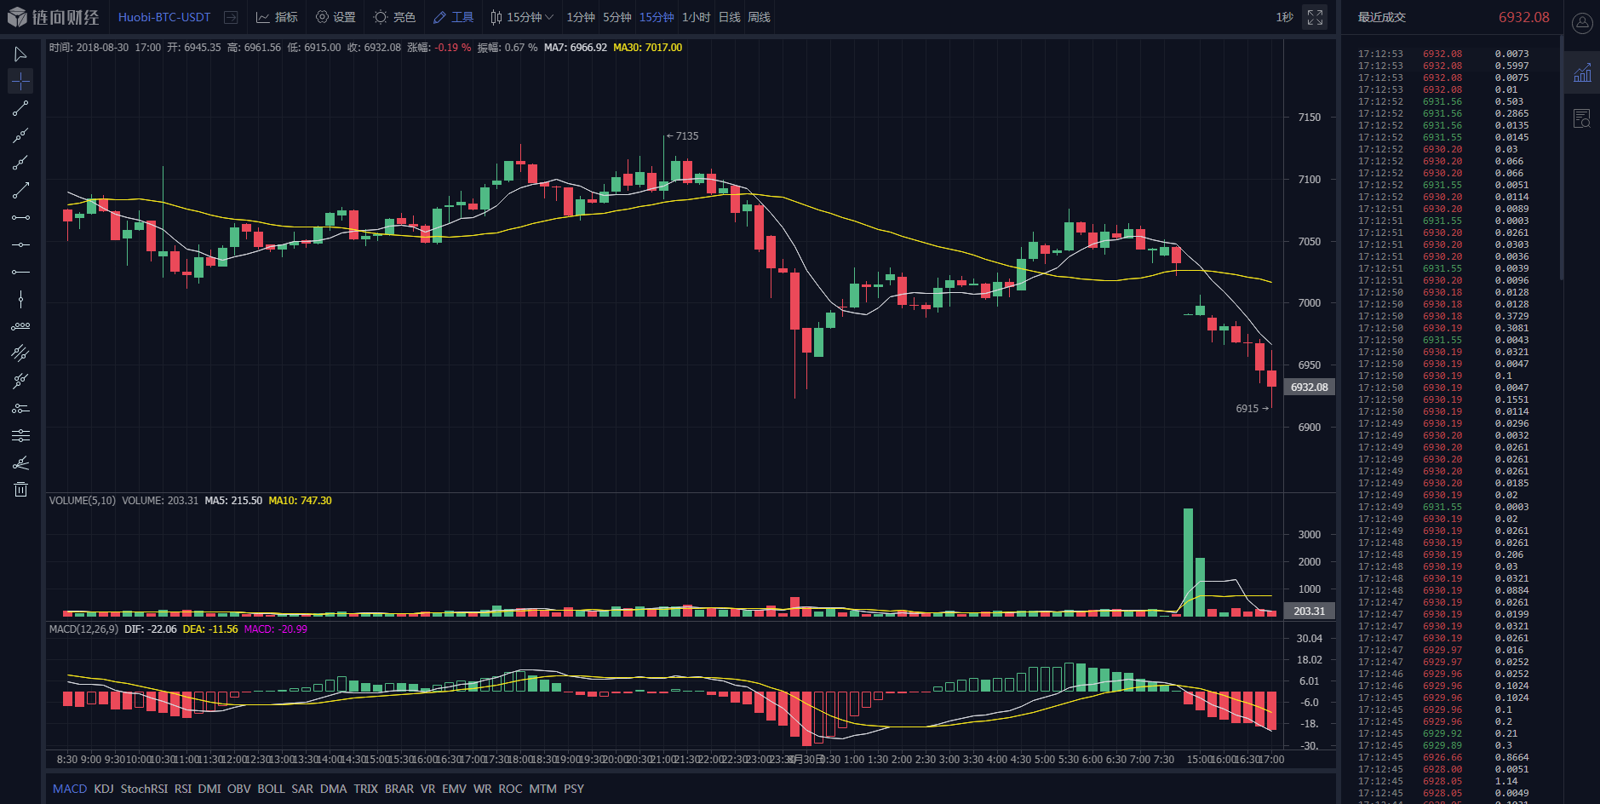Select the multi-point wave line tool

20,326
